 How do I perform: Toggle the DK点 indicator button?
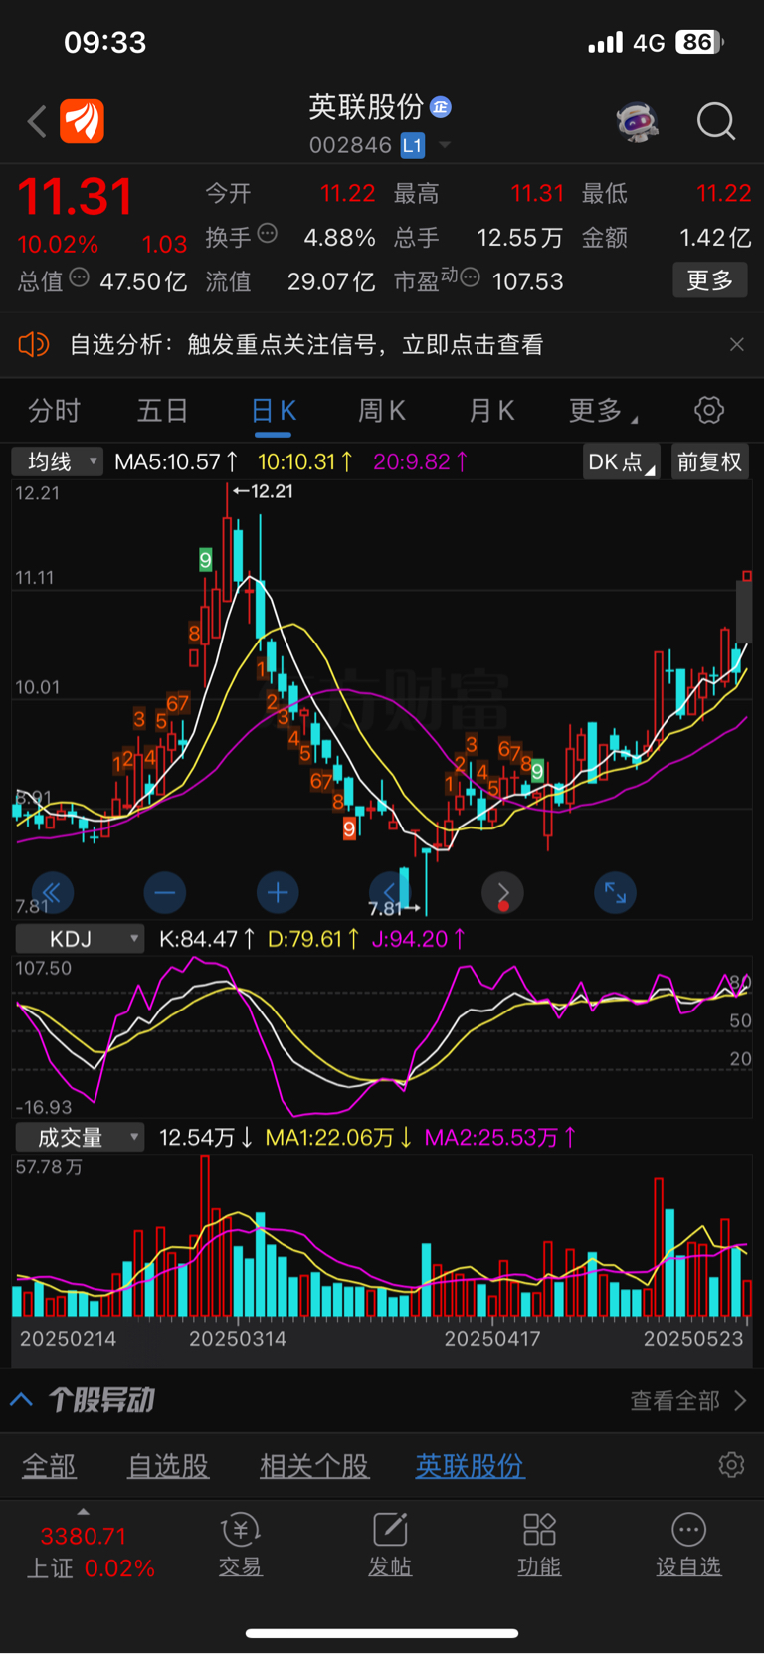(x=621, y=461)
